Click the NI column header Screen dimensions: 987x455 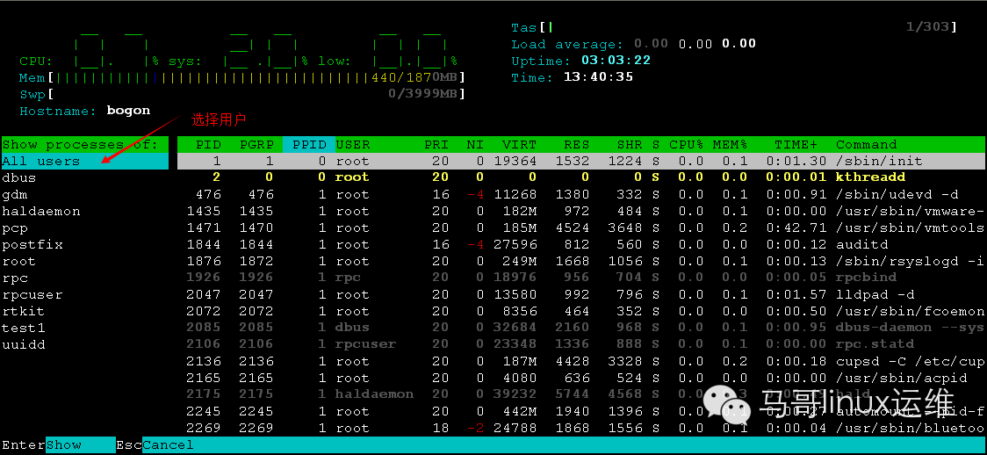tap(475, 145)
